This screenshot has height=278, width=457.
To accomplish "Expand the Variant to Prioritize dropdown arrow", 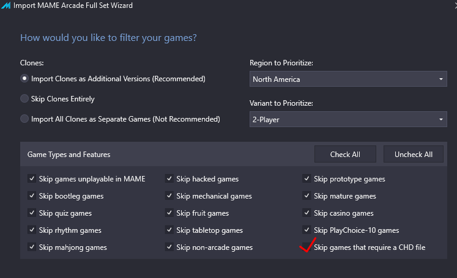I will 440,119.
